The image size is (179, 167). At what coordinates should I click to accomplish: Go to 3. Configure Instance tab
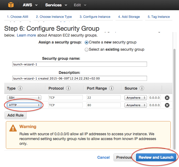(x=95, y=17)
